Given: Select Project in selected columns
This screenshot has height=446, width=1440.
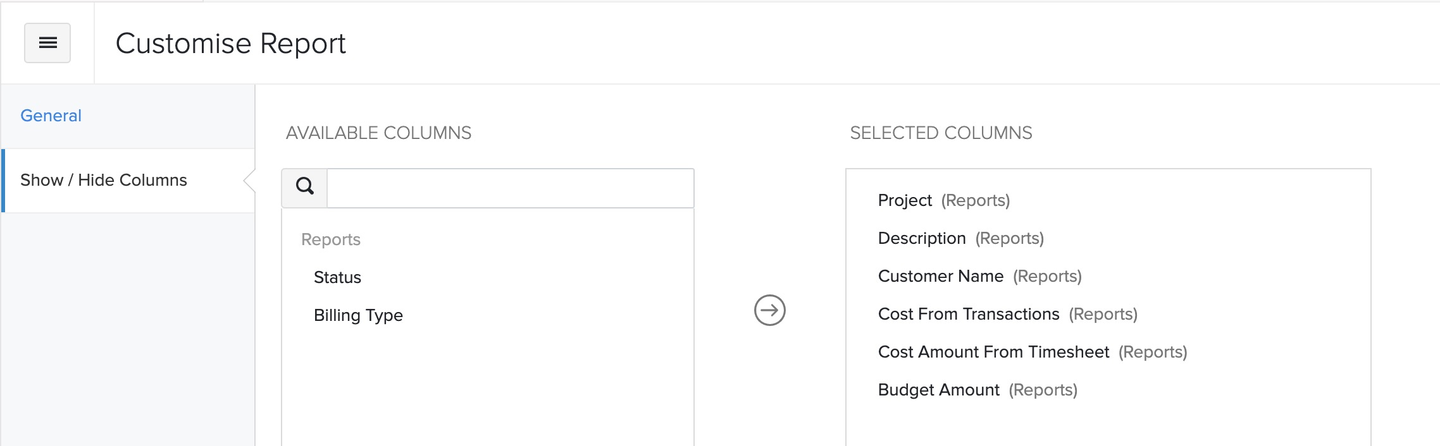Looking at the screenshot, I should click(x=905, y=200).
